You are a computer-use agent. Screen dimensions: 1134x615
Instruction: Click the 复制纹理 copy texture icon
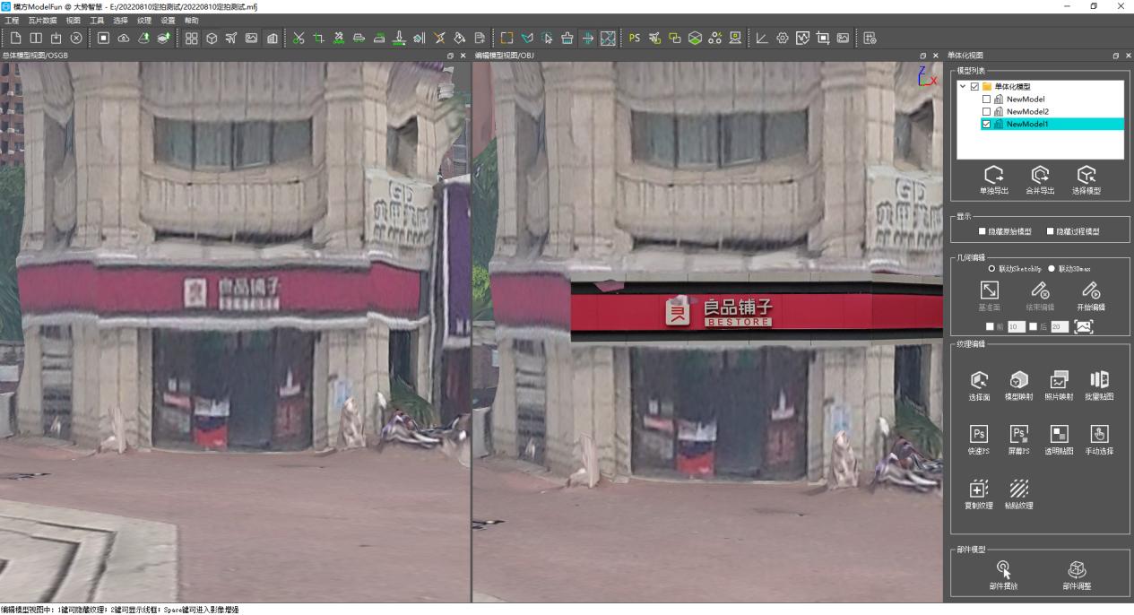point(979,489)
